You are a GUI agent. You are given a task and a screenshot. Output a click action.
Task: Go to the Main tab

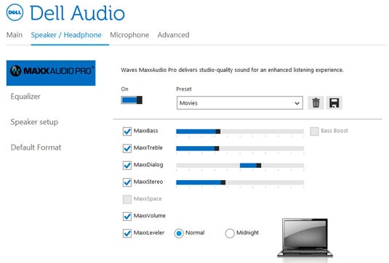[15, 35]
